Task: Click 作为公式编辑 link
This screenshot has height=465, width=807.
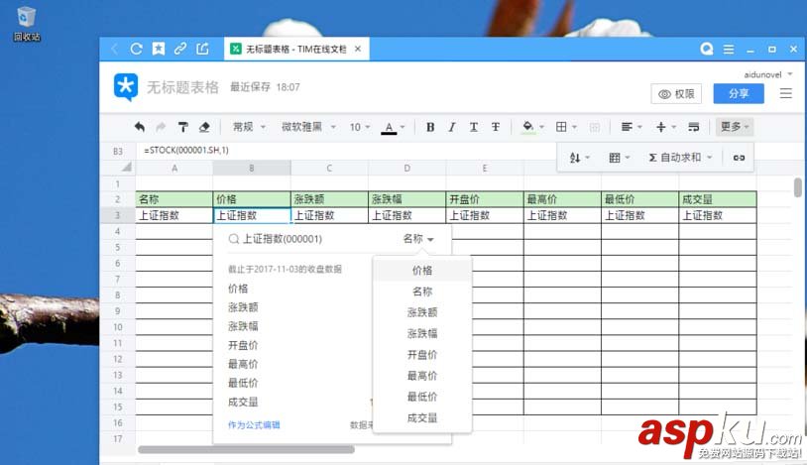Action: (x=254, y=424)
